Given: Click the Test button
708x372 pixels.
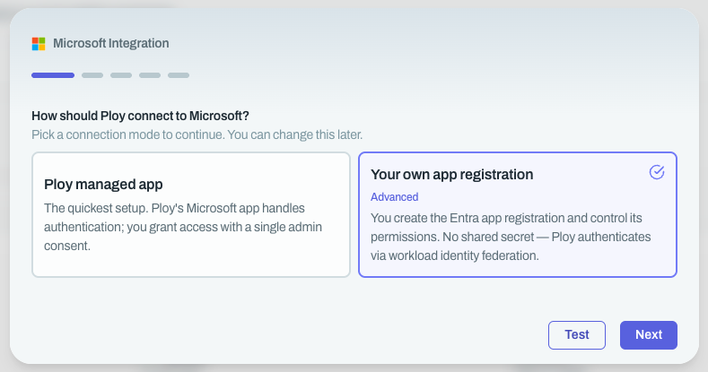Looking at the screenshot, I should coord(577,335).
